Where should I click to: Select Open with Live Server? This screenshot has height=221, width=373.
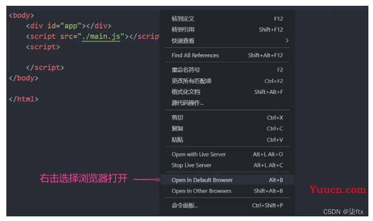point(227,154)
